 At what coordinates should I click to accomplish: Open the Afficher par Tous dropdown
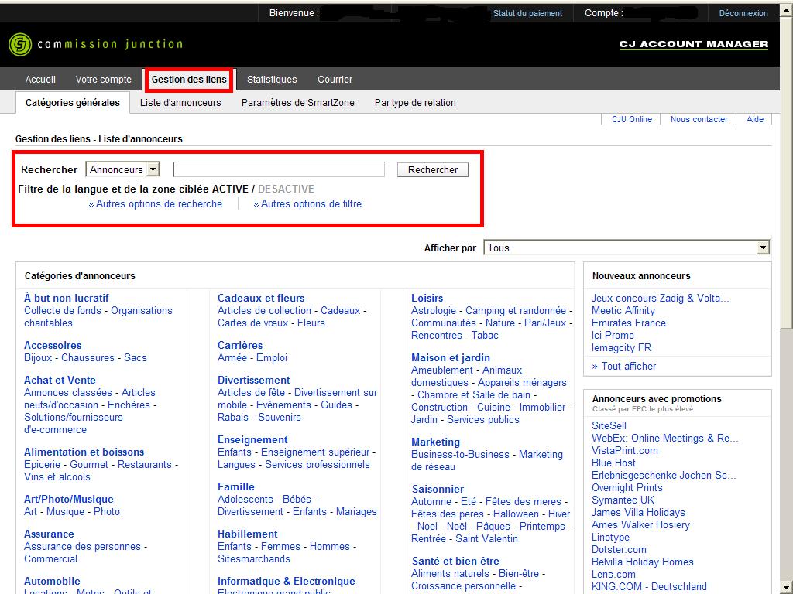[x=627, y=247]
